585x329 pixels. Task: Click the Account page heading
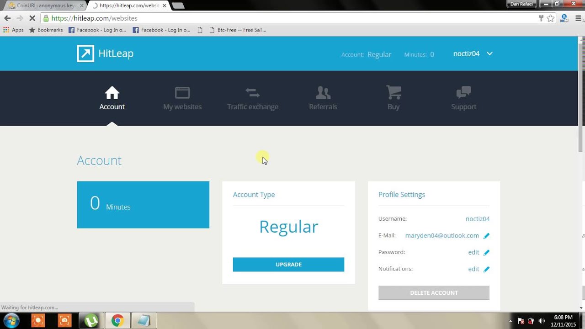(x=99, y=160)
